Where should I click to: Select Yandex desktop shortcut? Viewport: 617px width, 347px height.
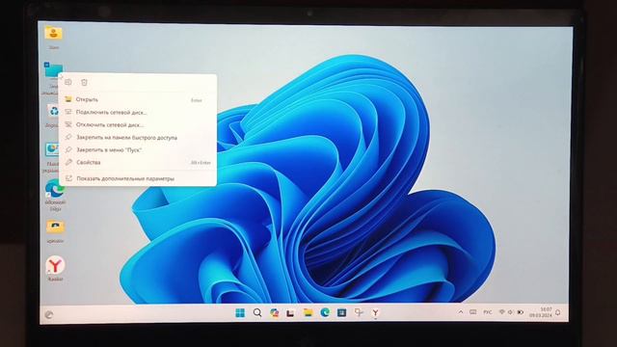pos(55,269)
